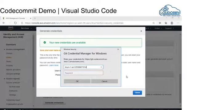Image resolution: width=197 pixels, height=110 pixels.
Task: Open the Favorites list icon
Action: (160, 23)
